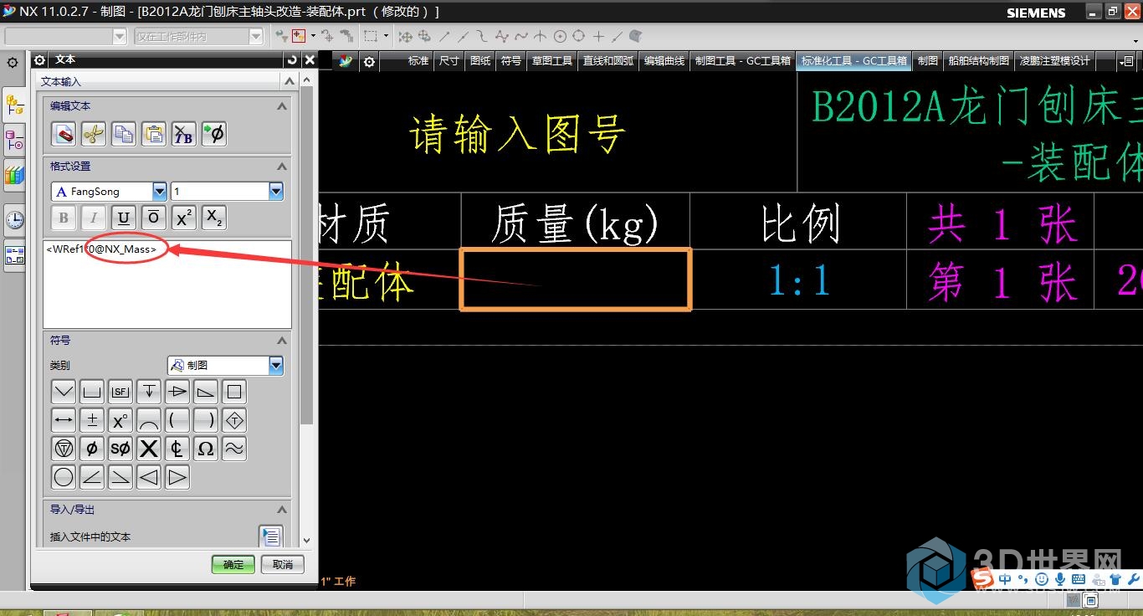Switch to the 船舶结构制图 toolbar tab

tap(979, 61)
